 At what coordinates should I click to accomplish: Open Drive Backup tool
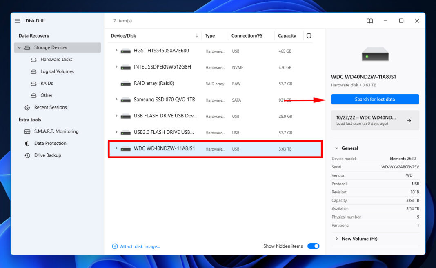pos(47,155)
